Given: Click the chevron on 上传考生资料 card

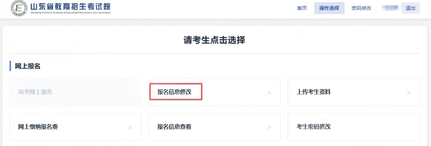Looking at the screenshot, I should point(409,93).
